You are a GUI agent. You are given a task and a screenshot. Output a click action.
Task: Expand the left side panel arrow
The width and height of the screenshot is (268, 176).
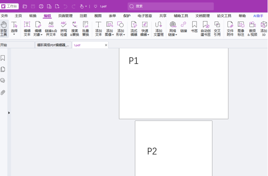[9, 113]
